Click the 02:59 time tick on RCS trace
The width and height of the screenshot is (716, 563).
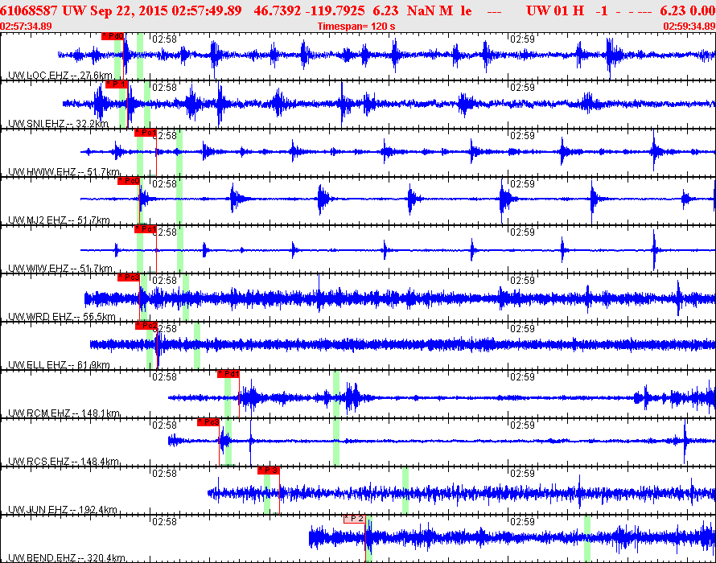tap(522, 425)
